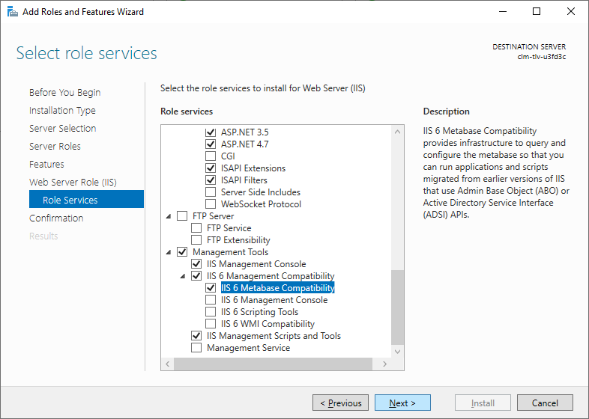Collapse IIS 6 Management Compatibility node
589x419 pixels.
[183, 276]
